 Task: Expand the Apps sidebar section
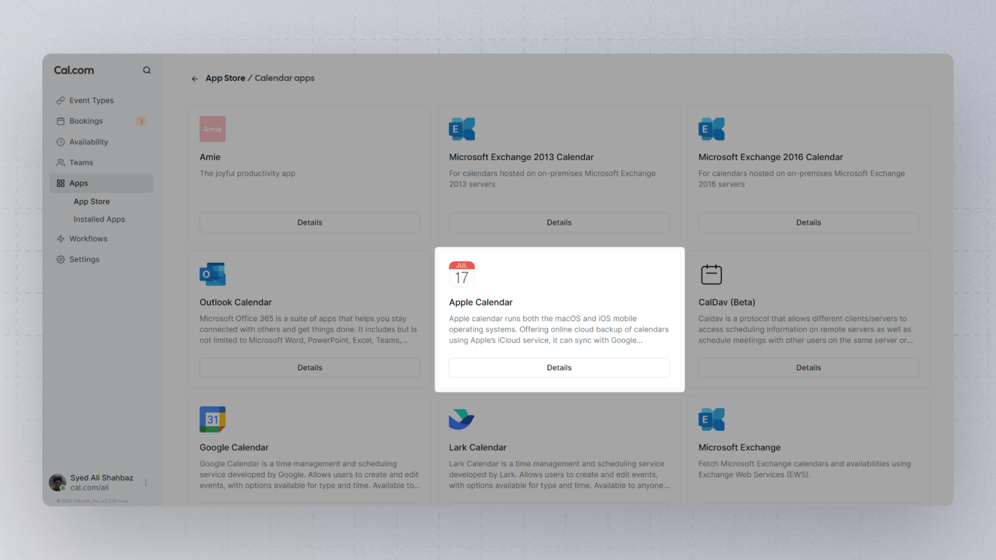click(x=101, y=183)
